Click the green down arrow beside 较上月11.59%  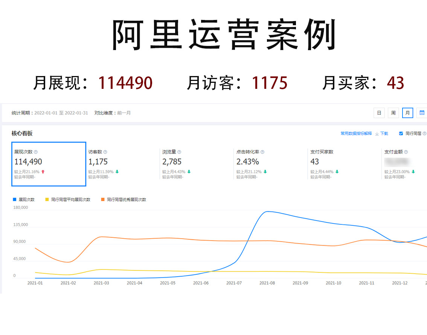click(117, 172)
